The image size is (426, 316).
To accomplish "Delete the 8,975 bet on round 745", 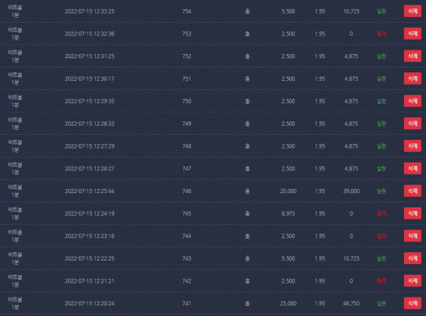I will [x=413, y=214].
